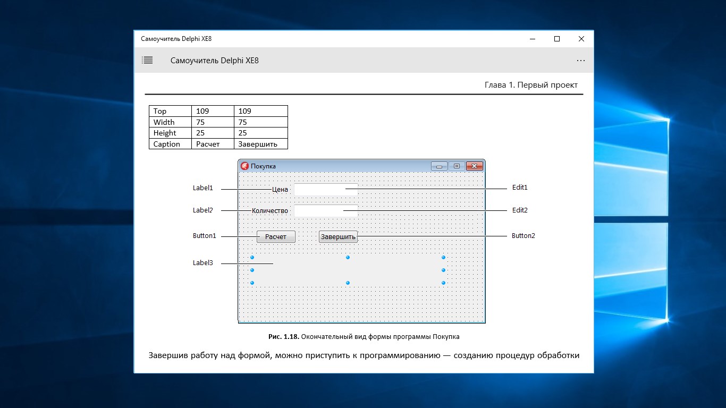Click the "Button2" annotation beside the figure
The height and width of the screenshot is (408, 726).
524,236
